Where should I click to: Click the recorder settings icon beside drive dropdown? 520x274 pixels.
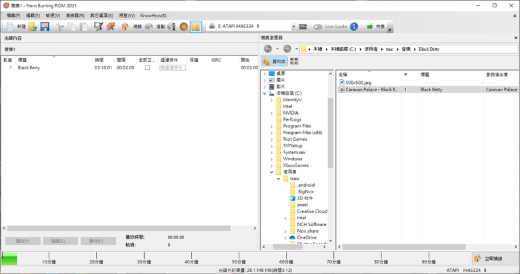[x=303, y=27]
